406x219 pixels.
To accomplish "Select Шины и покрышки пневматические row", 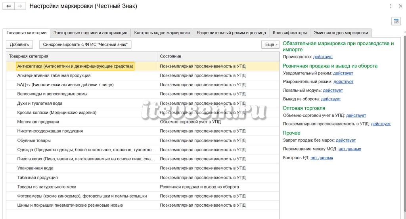I will pos(143,205).
